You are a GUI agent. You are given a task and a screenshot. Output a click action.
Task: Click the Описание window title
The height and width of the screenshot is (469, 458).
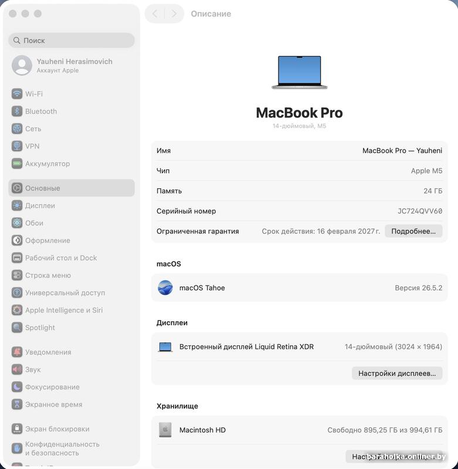click(x=211, y=13)
